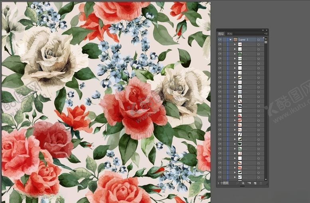Viewport: 310px width, 203px height.
Task: Hide the green arch thumbnail sublayer
Action: tap(220, 54)
